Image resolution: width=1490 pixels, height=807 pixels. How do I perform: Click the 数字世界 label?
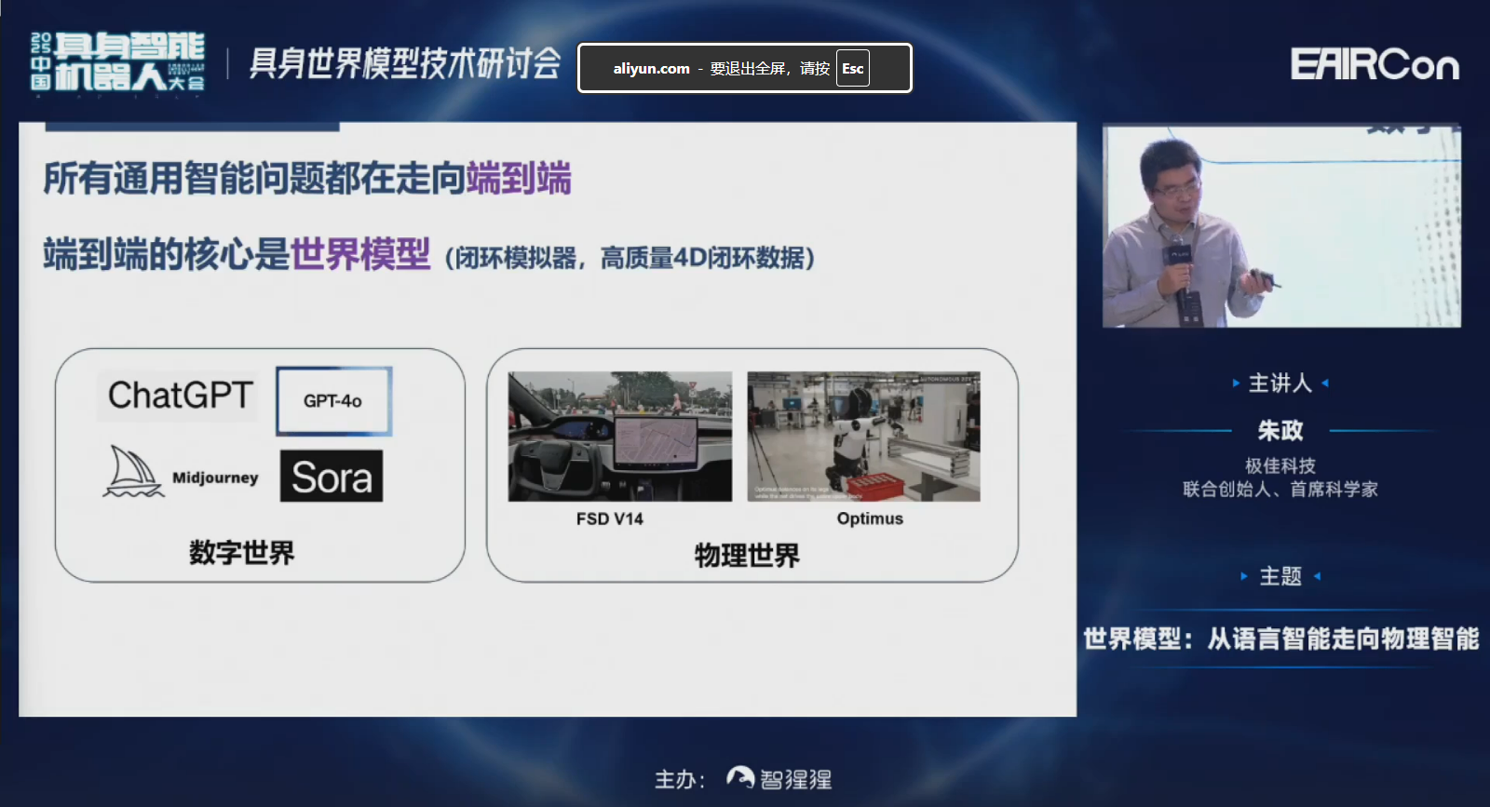point(241,552)
